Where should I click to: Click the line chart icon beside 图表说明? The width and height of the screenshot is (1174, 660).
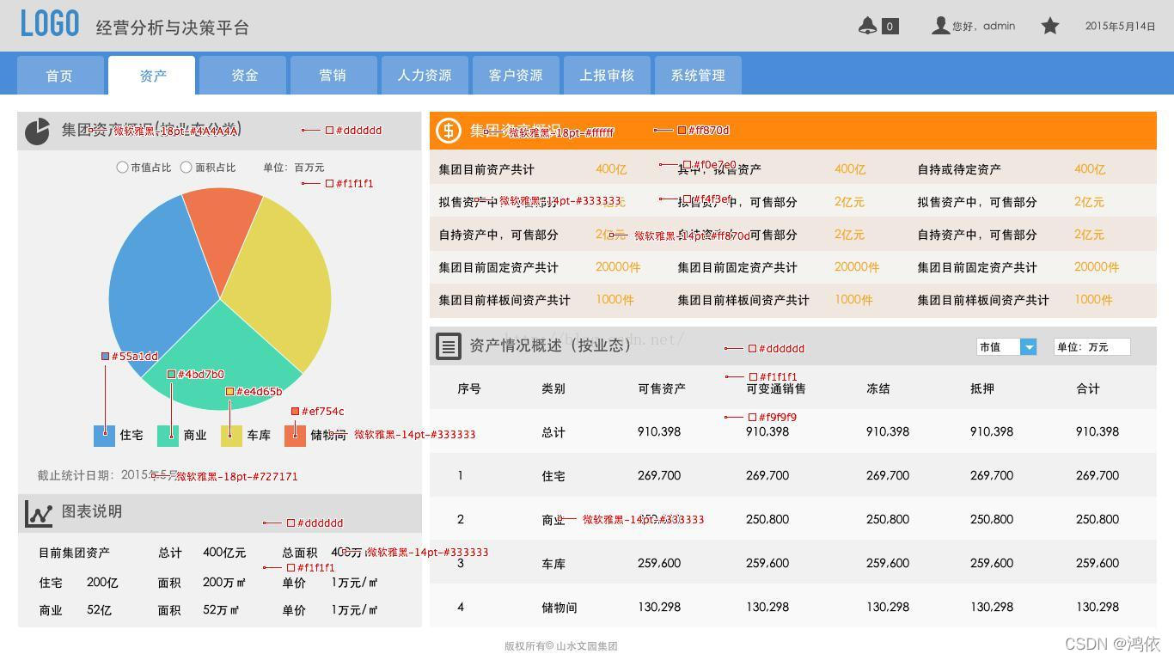(39, 513)
